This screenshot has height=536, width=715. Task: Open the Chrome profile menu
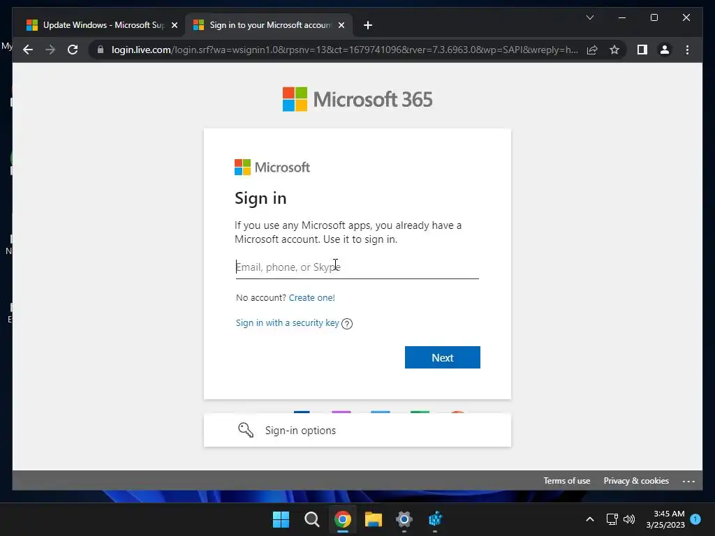(665, 50)
